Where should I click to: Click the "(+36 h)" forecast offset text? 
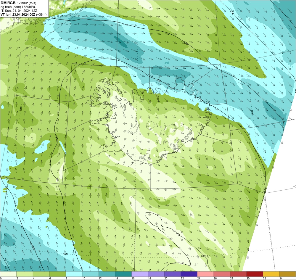[x=41, y=14]
